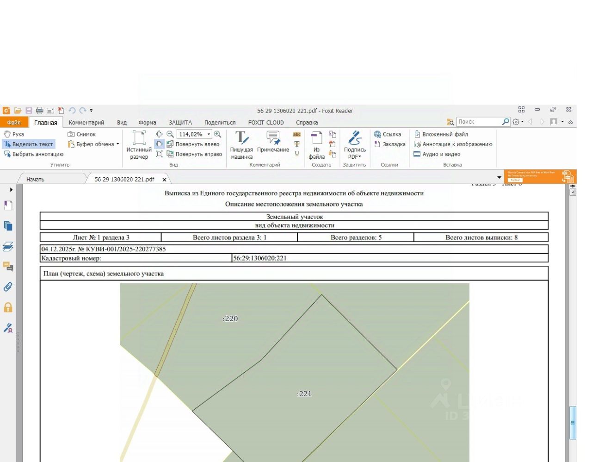Click Повернуть вправо rotate right button

tap(194, 154)
